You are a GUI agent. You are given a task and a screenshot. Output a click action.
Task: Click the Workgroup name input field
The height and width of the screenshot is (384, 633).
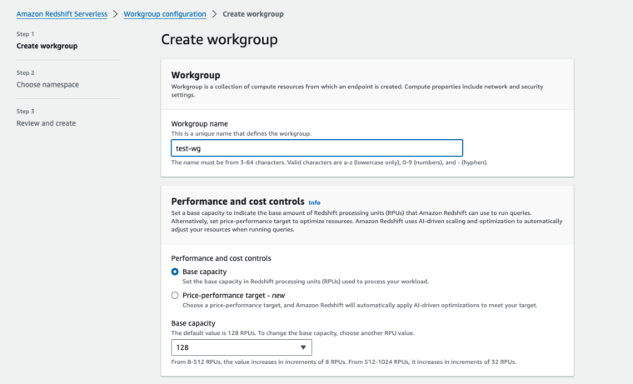click(x=316, y=148)
